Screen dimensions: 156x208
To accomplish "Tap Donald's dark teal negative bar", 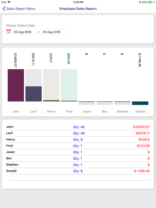I will tap(140, 103).
